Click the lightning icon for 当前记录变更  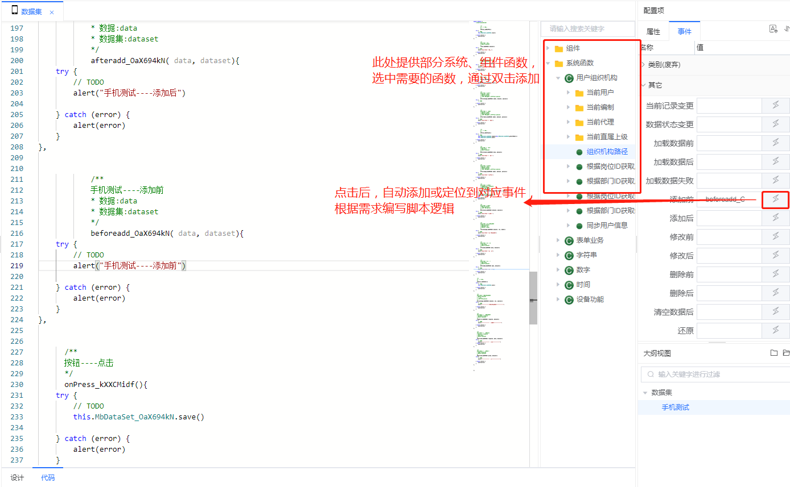pos(775,105)
